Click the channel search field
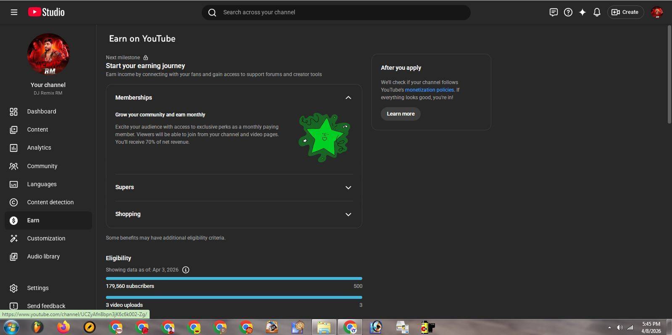This screenshot has height=335, width=672. point(336,12)
